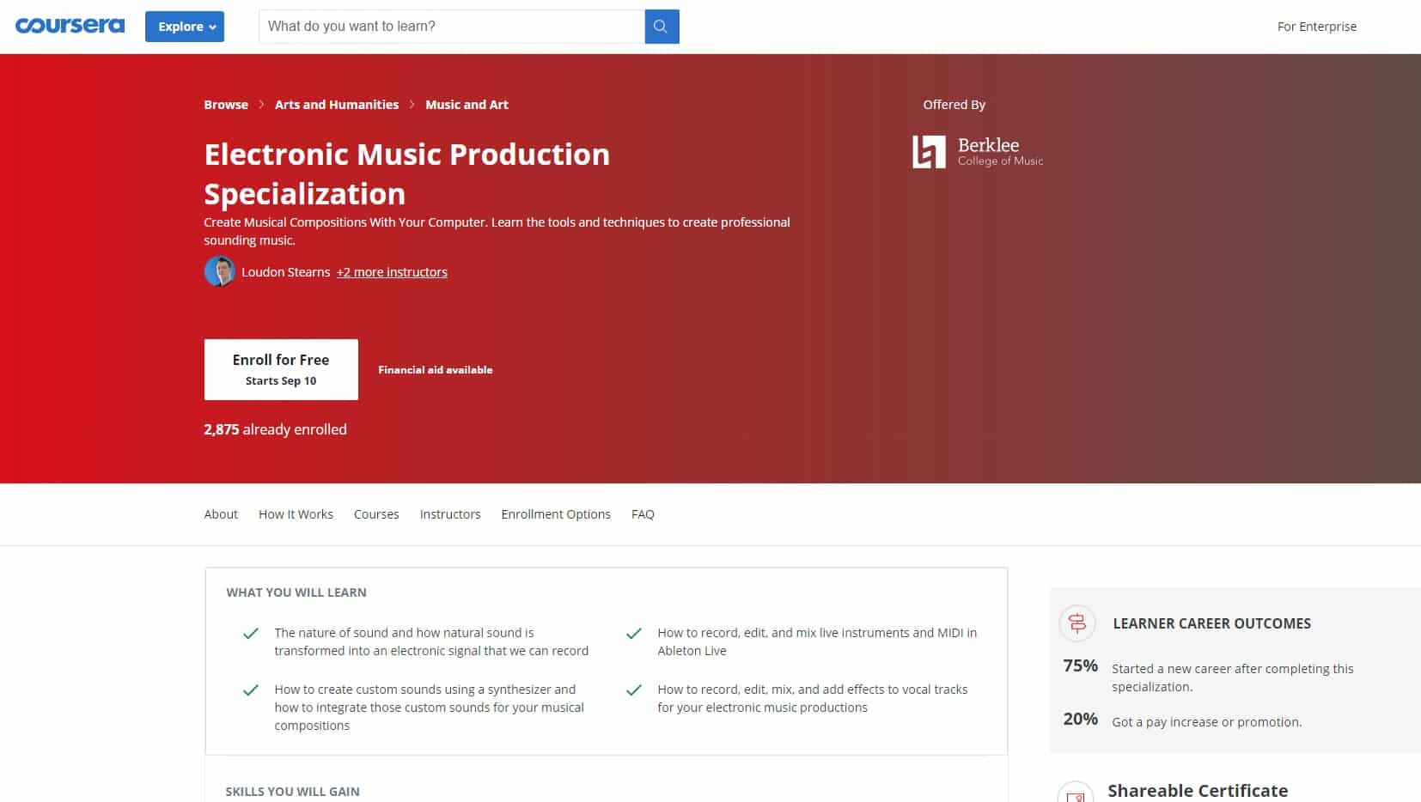Image resolution: width=1421 pixels, height=802 pixels.
Task: Click the '2,875 already enrolled' text
Action: 275,429
